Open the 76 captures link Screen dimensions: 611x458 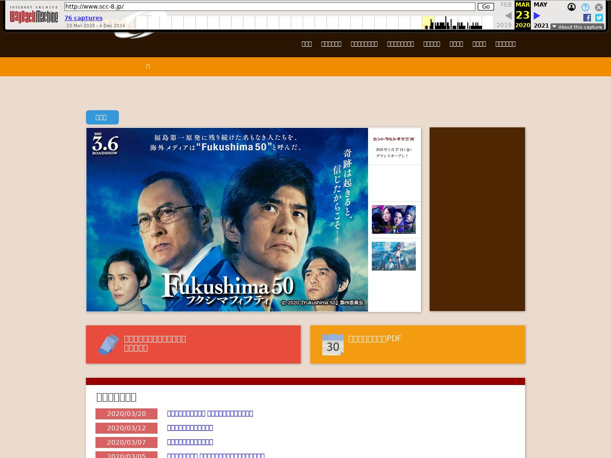(84, 18)
